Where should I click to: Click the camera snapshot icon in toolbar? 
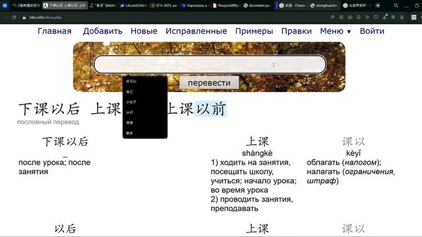click(x=350, y=17)
